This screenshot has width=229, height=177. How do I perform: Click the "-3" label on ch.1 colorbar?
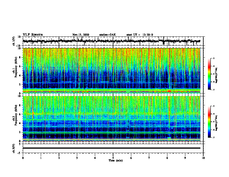[213, 58]
